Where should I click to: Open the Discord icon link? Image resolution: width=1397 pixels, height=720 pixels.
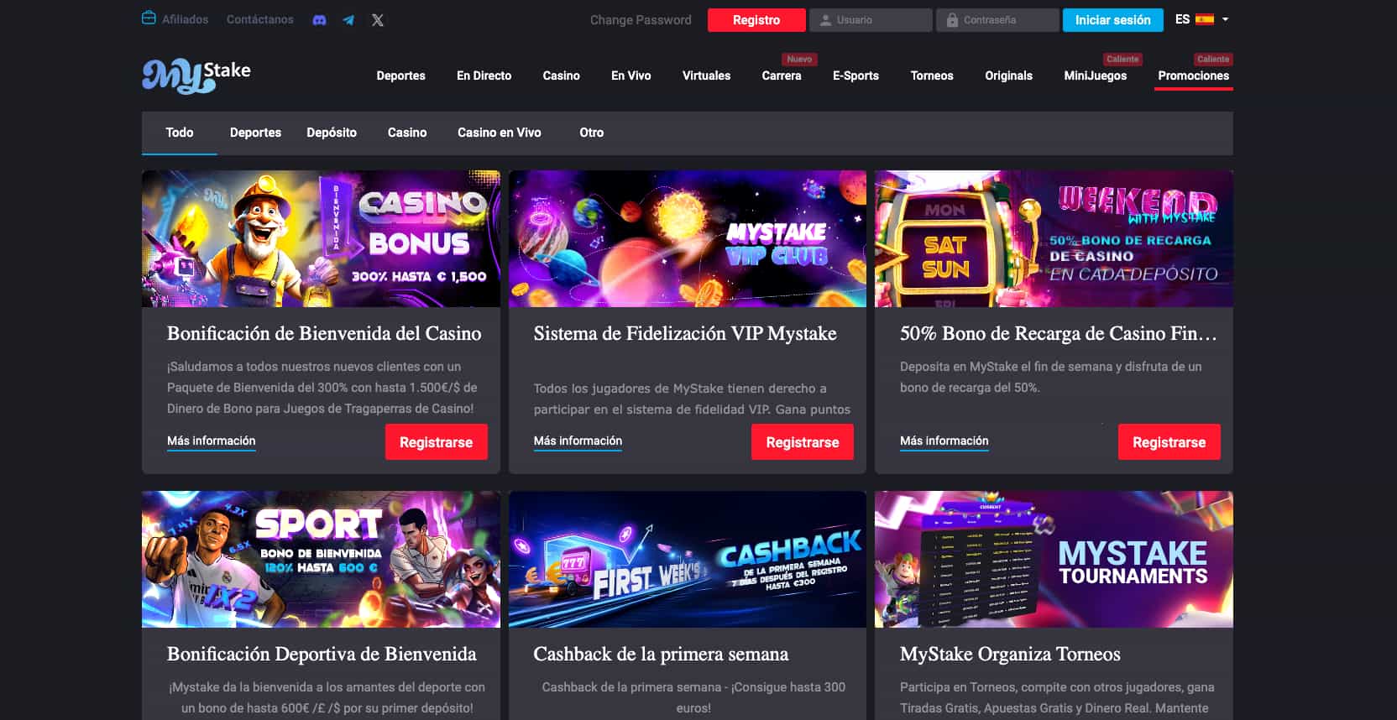pyautogui.click(x=319, y=20)
